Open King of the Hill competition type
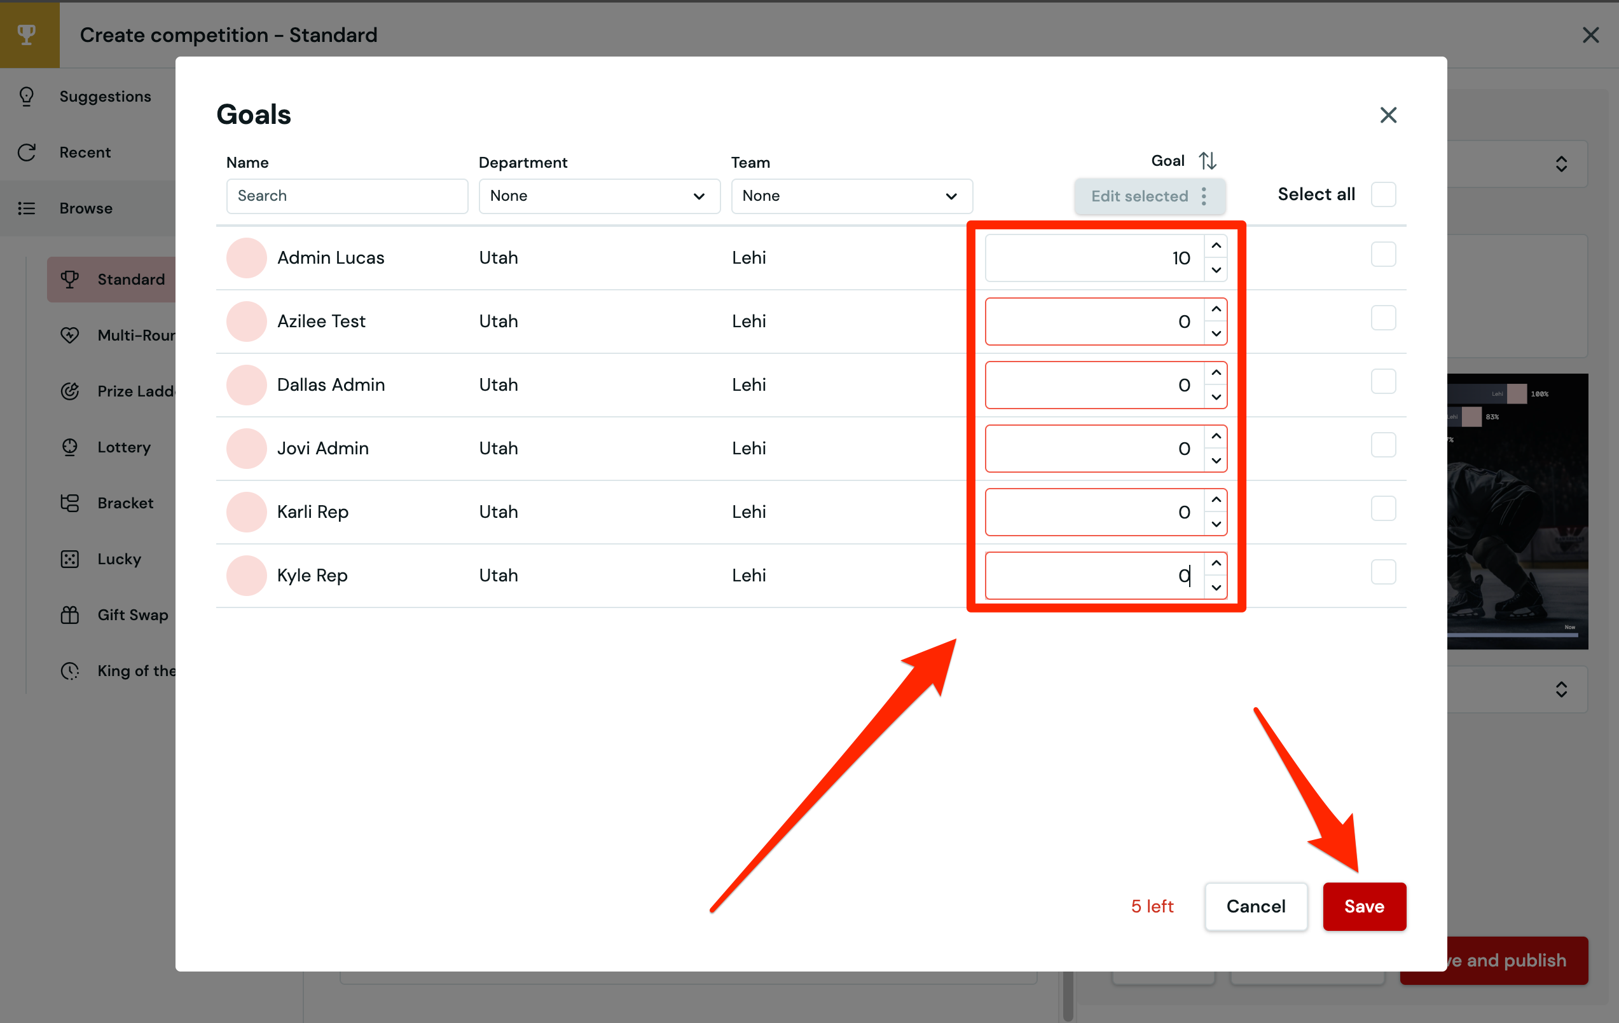This screenshot has height=1023, width=1619. (70, 670)
